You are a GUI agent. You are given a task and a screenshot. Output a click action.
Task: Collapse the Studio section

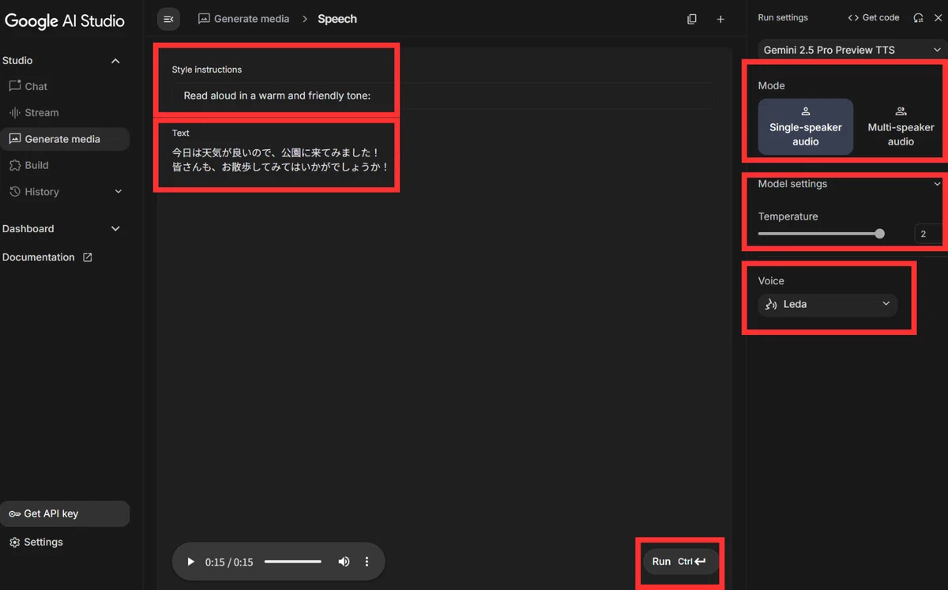tap(115, 61)
